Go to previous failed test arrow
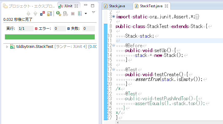This screenshot has height=124, width=223. pos(35,14)
